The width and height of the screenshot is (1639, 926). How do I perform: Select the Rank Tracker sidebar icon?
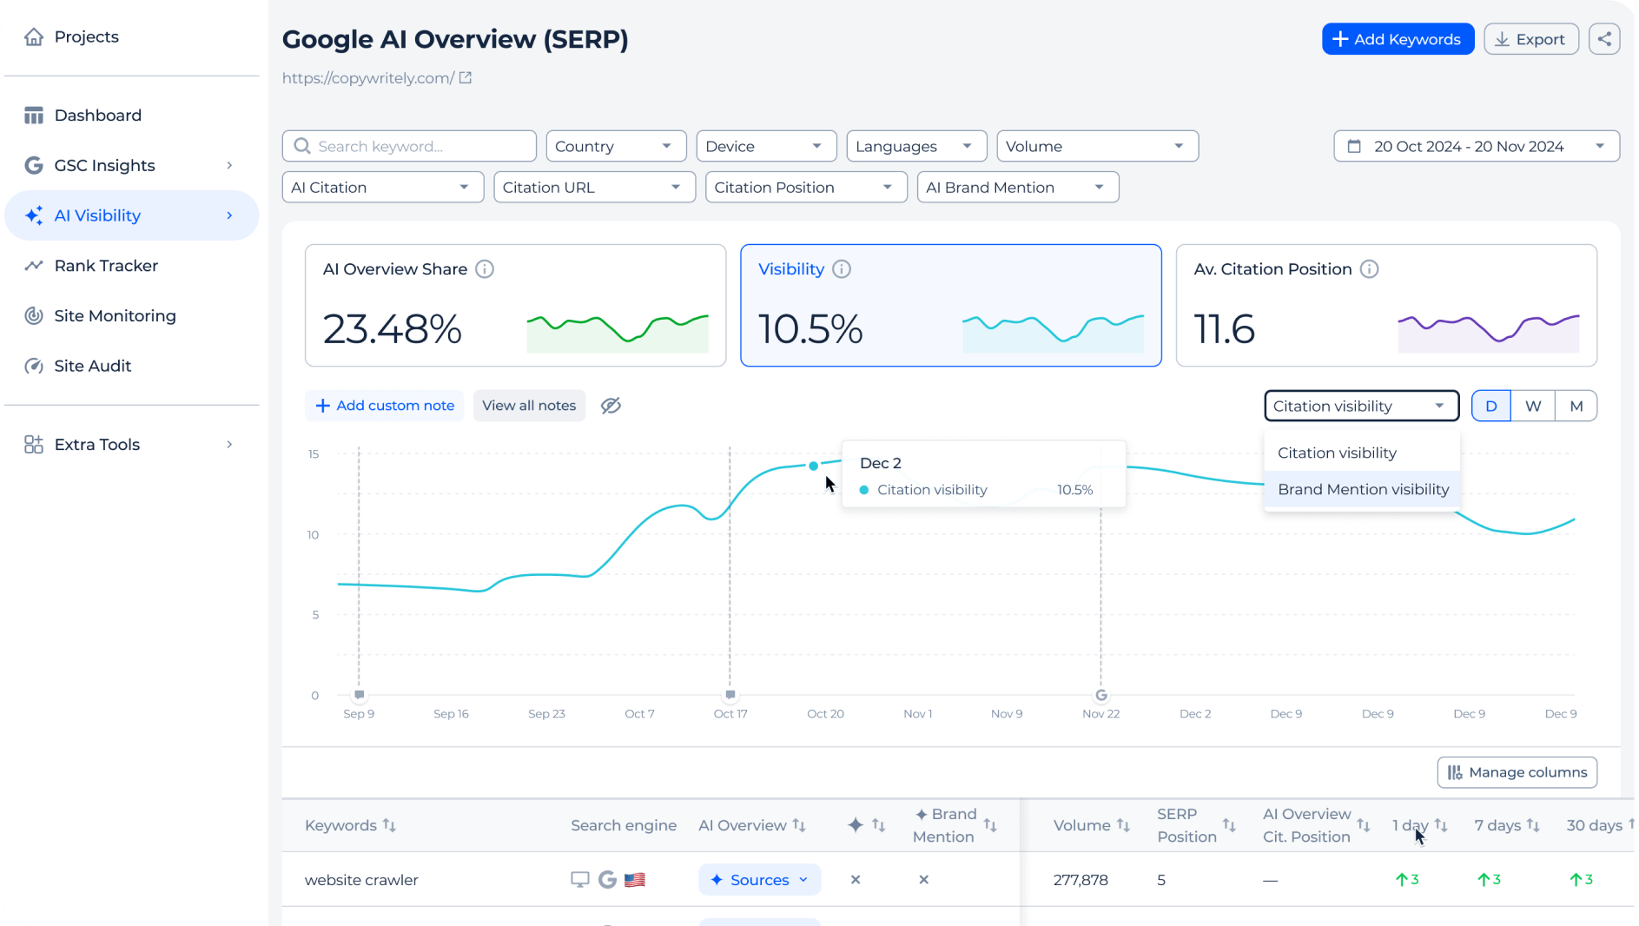[x=34, y=265]
